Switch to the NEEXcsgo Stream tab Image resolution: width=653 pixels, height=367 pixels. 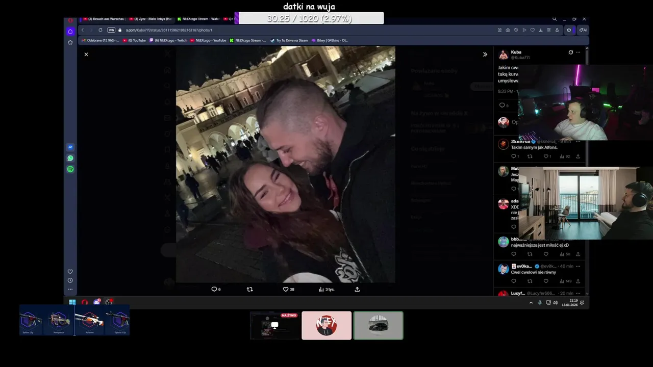(x=198, y=19)
